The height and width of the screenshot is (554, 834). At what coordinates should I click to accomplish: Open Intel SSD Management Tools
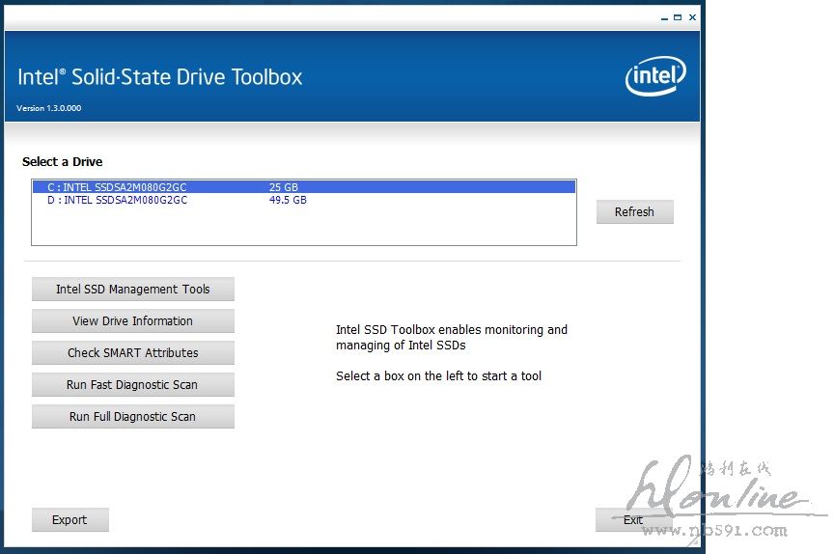[132, 289]
